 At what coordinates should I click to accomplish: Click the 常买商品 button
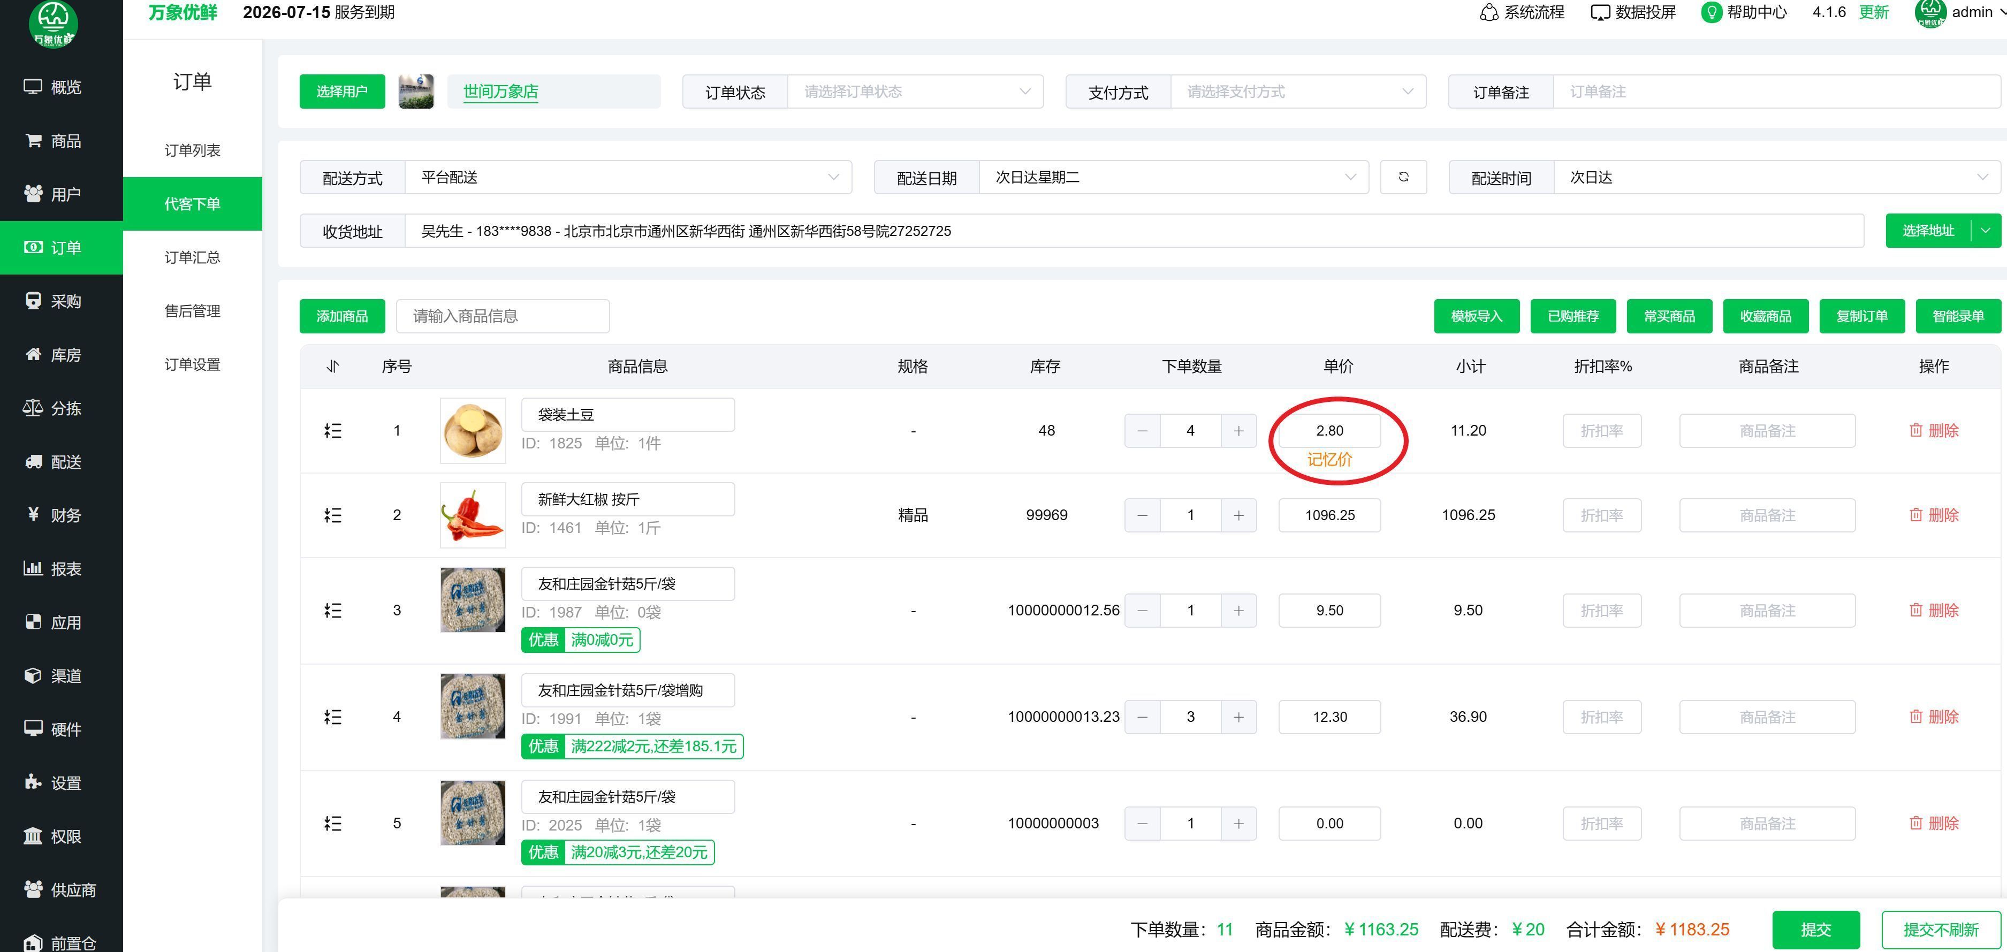coord(1670,316)
